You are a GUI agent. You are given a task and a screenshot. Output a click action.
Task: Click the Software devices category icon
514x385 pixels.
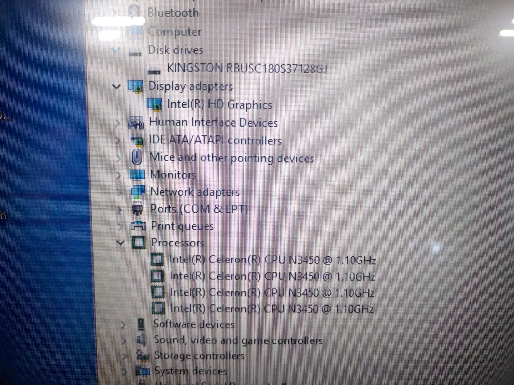click(141, 324)
